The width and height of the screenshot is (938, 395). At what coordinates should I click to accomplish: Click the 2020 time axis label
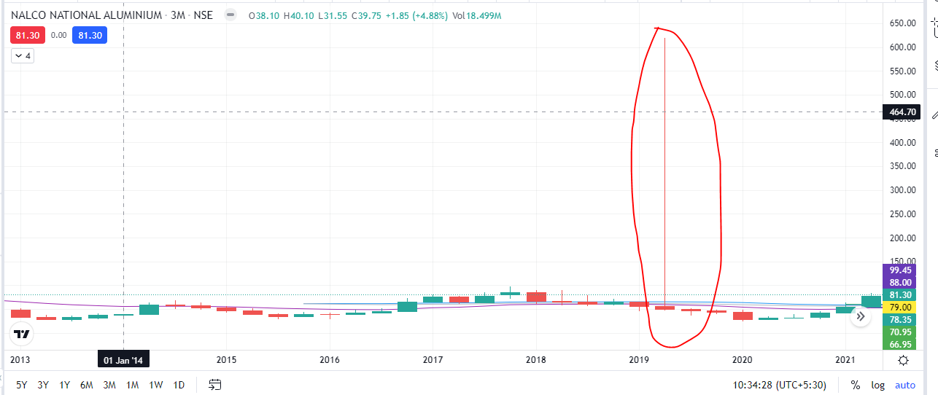tap(743, 360)
